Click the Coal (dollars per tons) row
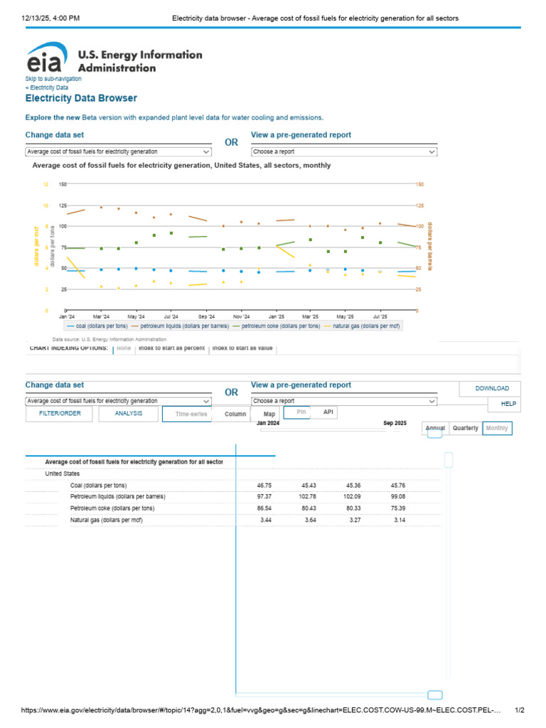This screenshot has width=546, height=728. [x=232, y=486]
